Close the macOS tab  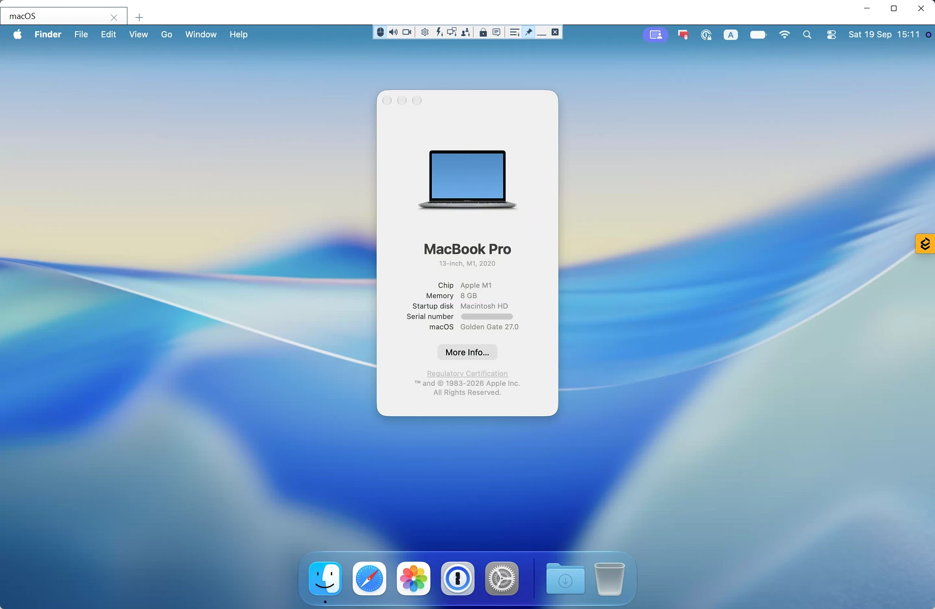click(x=114, y=17)
